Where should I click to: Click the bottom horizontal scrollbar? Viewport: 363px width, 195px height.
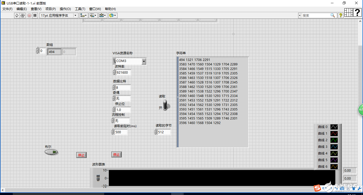click(179, 190)
